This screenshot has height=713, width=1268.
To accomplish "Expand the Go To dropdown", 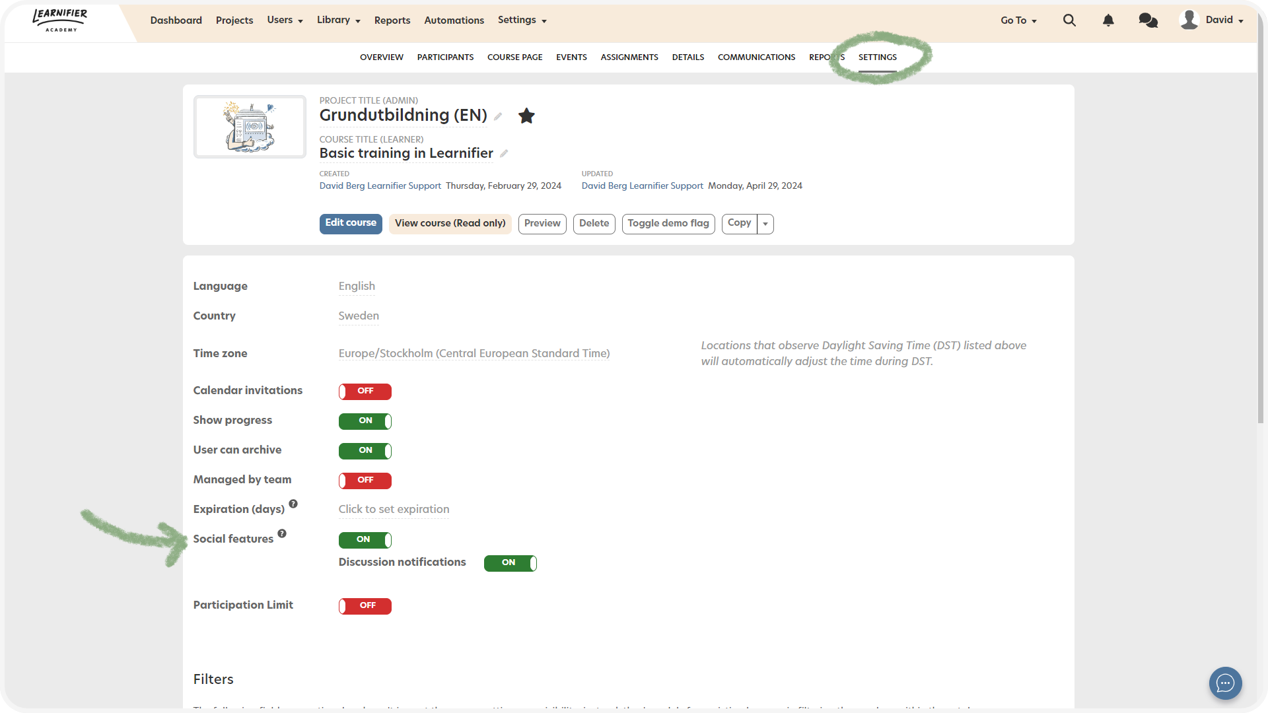I will coord(1018,20).
